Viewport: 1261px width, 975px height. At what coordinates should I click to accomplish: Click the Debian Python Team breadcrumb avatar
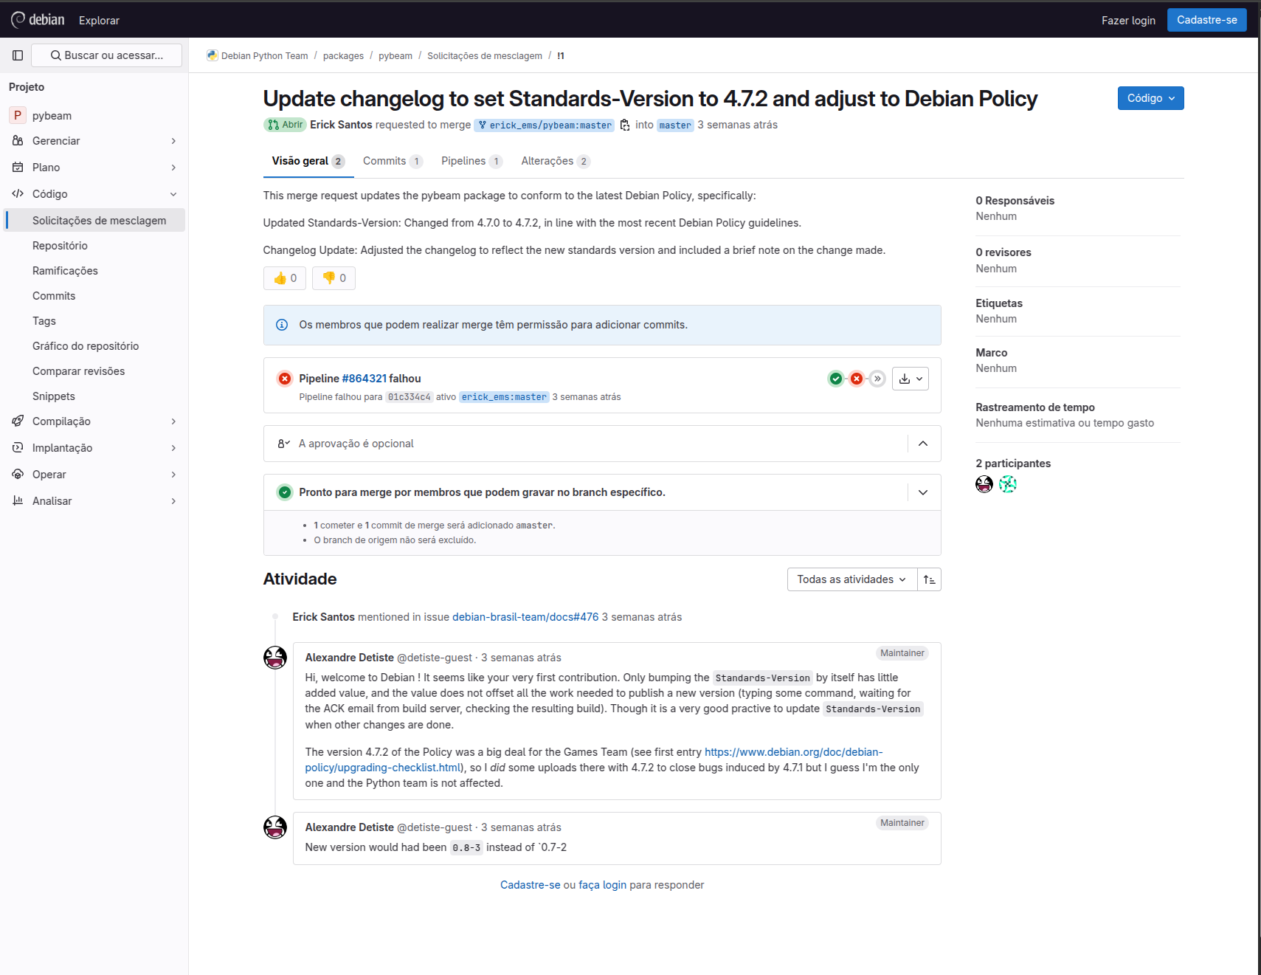click(213, 55)
